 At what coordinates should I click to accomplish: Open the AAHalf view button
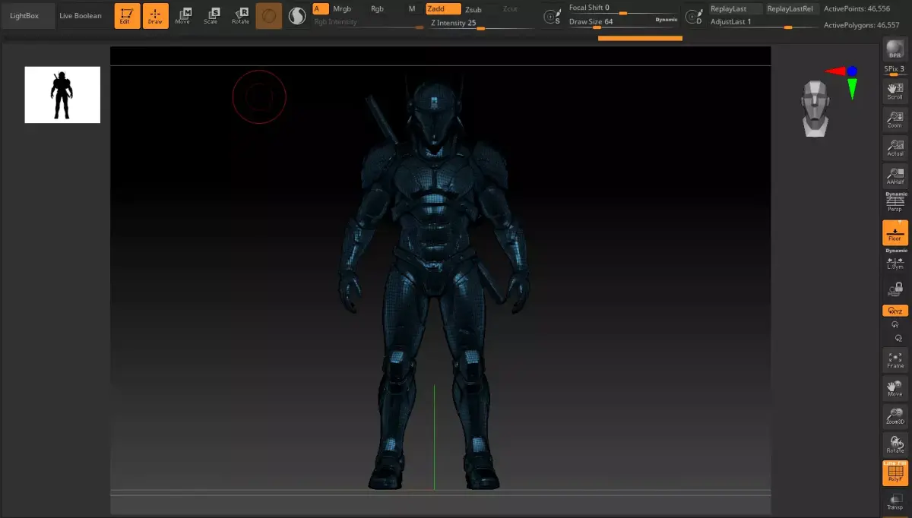(x=895, y=176)
